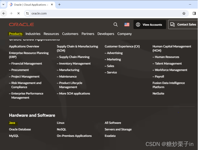Select the Oracle Cloud Applications tab
The height and width of the screenshot is (150, 198).
tap(31, 5)
